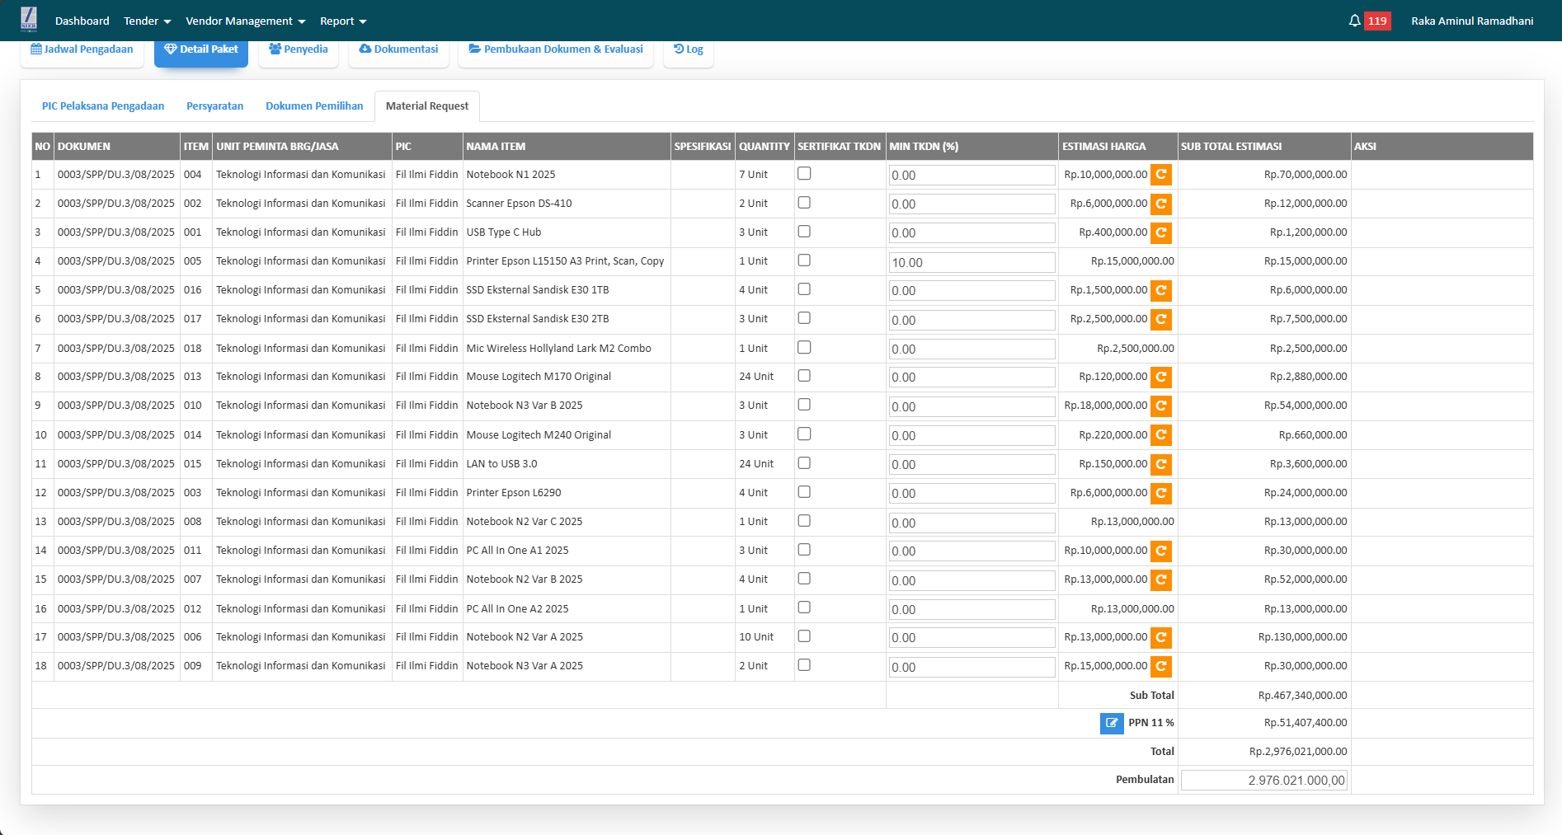1562x835 pixels.
Task: Refresh estimated price for Scanner Epson DS-410
Action: [1161, 204]
